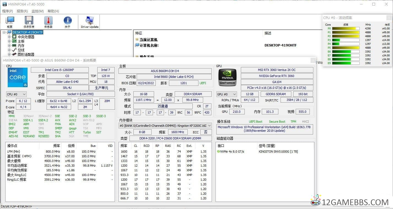Click the P0 core frequency bar
Image resolution: width=393 pixels, height=209 pixels.
click(346, 28)
